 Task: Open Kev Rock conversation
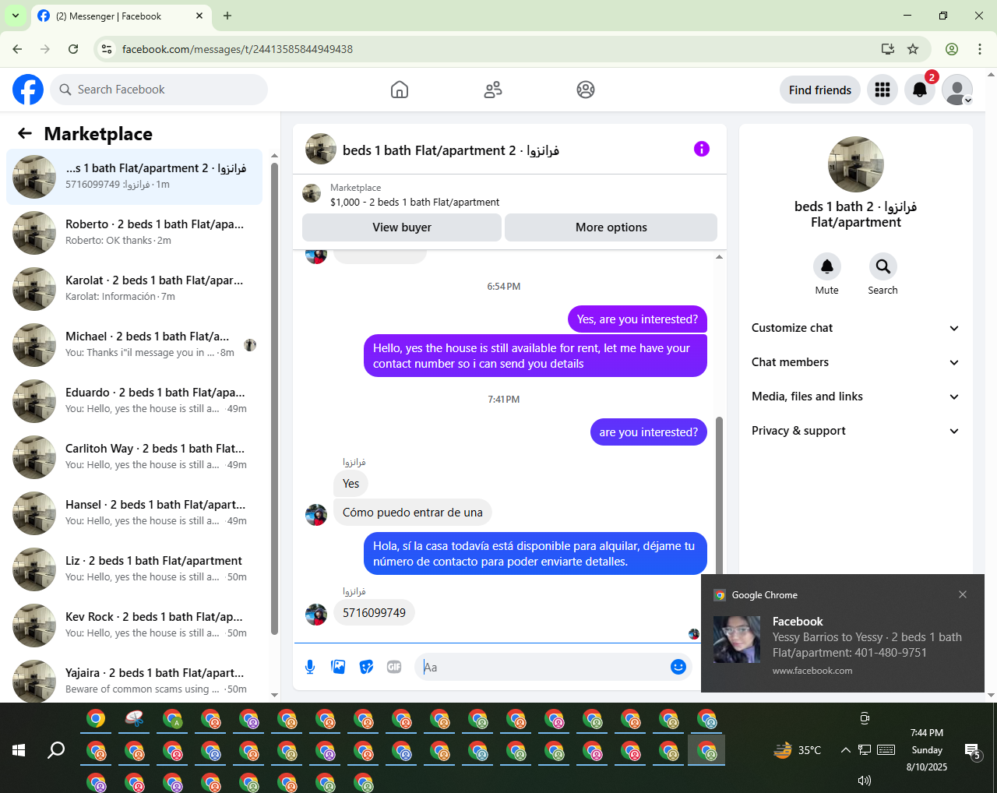click(x=134, y=626)
